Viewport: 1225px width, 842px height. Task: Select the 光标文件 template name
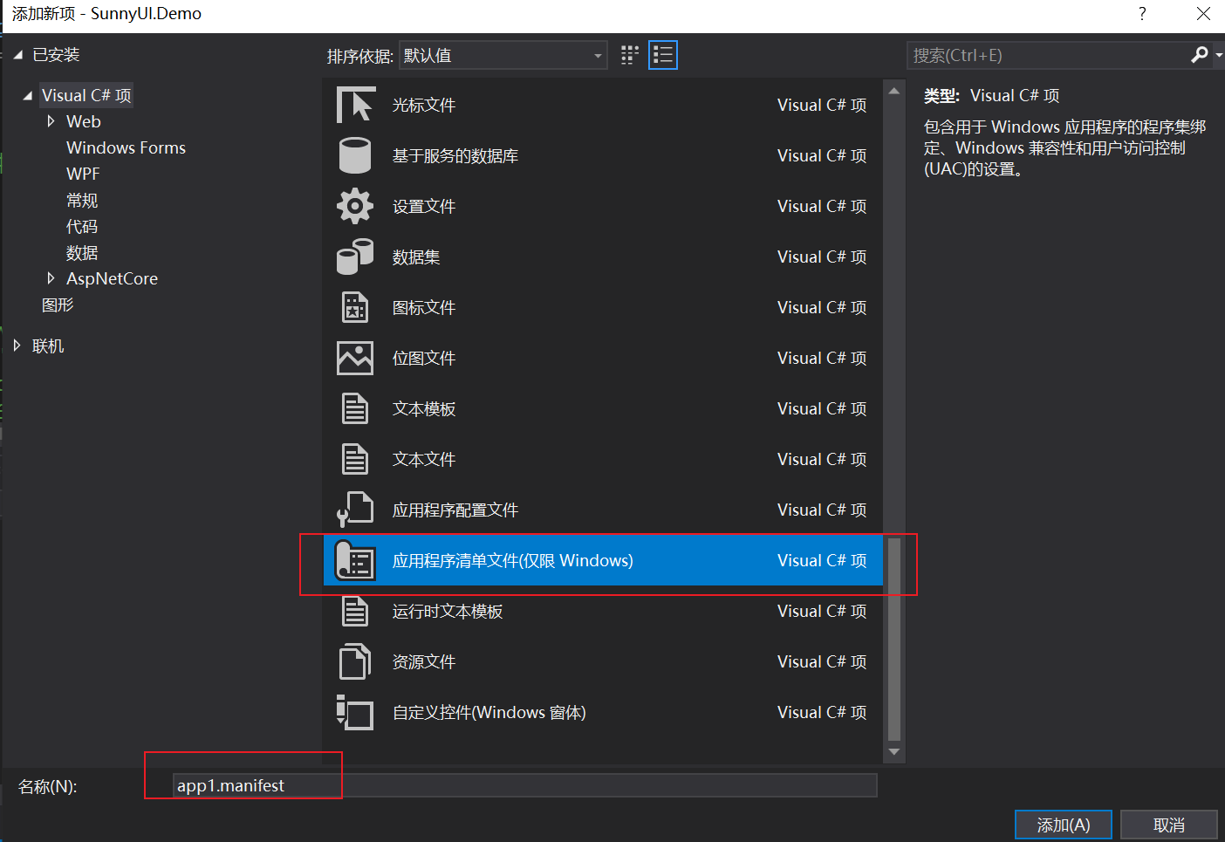click(x=424, y=105)
